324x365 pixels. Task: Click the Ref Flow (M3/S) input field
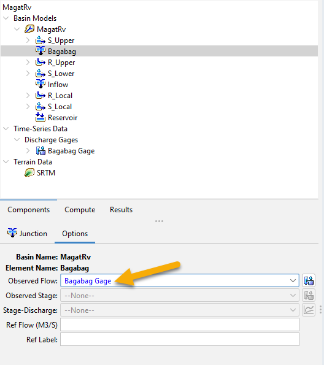click(x=180, y=325)
